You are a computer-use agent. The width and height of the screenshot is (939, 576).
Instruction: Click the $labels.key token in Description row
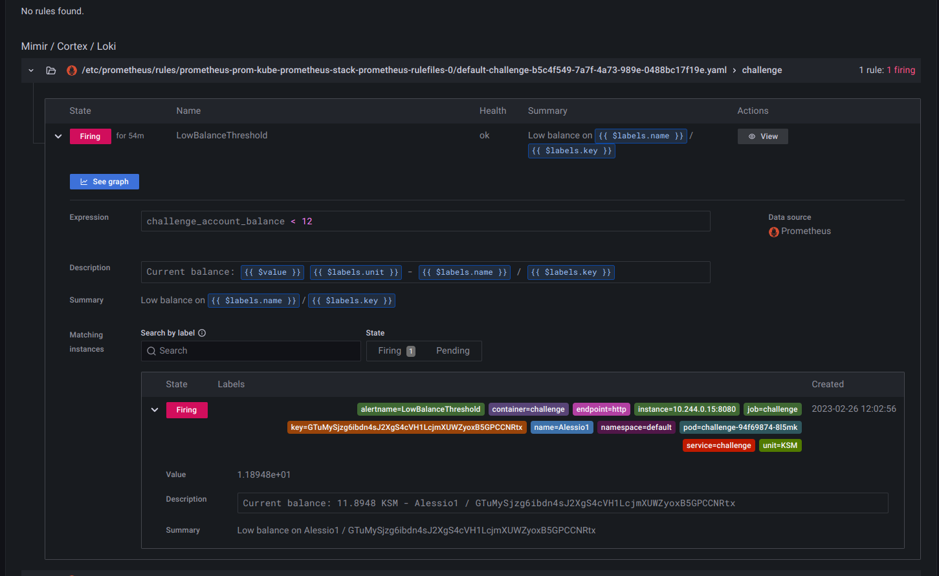point(571,272)
